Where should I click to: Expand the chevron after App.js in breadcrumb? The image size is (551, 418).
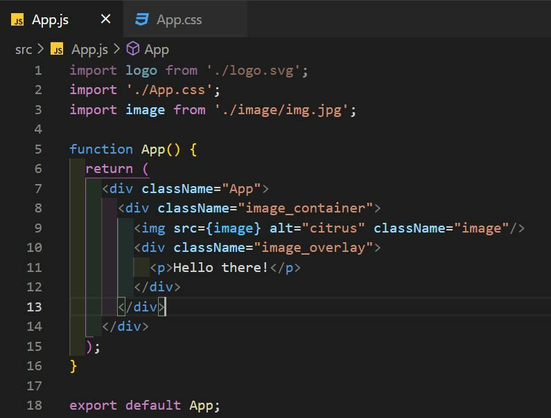(x=116, y=48)
